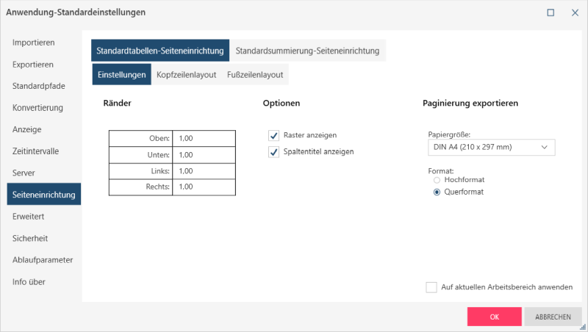Open the Anzeige settings
This screenshot has height=332, width=588.
(26, 130)
